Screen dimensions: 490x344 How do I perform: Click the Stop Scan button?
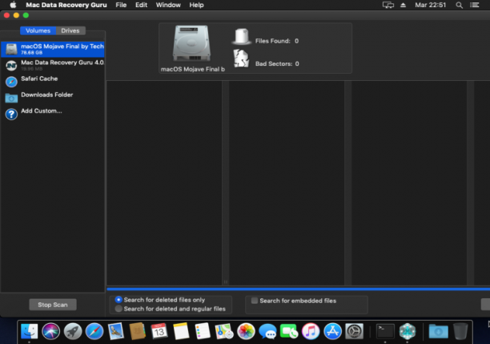click(x=53, y=305)
